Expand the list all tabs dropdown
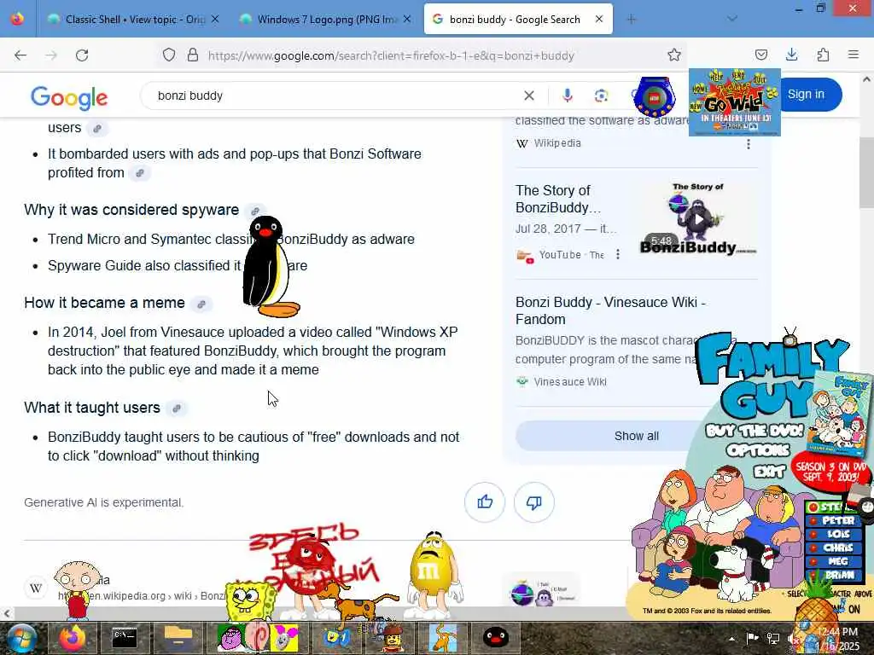This screenshot has width=874, height=655. click(732, 19)
